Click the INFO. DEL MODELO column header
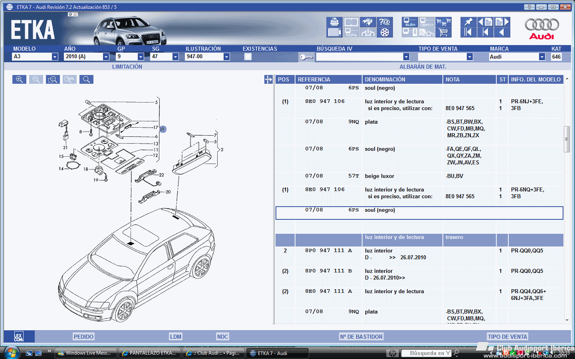This screenshot has width=575, height=359. pyautogui.click(x=536, y=79)
